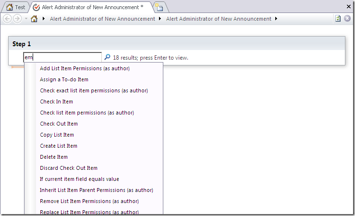
Task: Click the stop icon in navigation bar
Action: [x=347, y=19]
